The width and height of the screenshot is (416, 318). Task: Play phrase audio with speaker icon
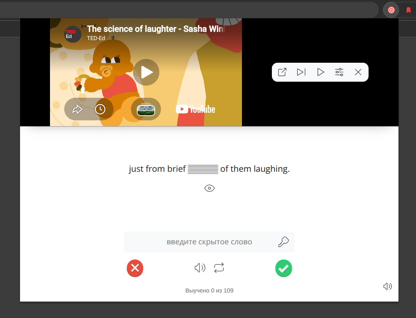click(200, 268)
